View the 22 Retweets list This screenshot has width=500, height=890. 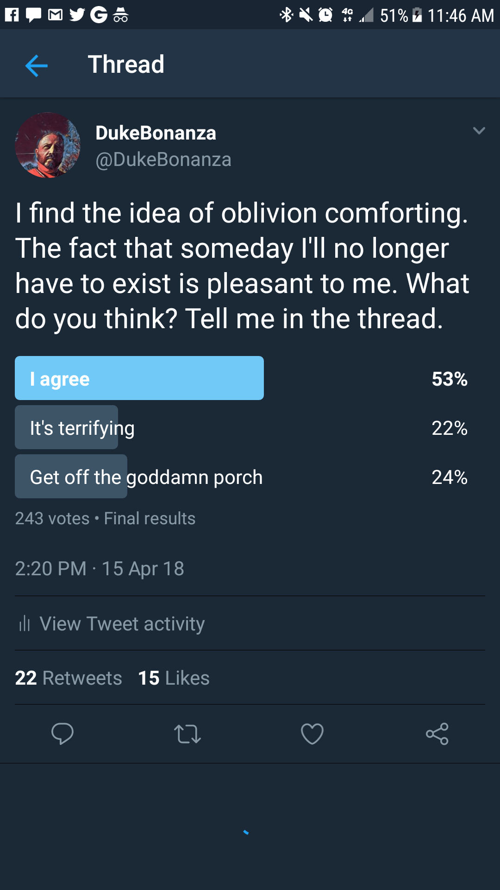(69, 678)
